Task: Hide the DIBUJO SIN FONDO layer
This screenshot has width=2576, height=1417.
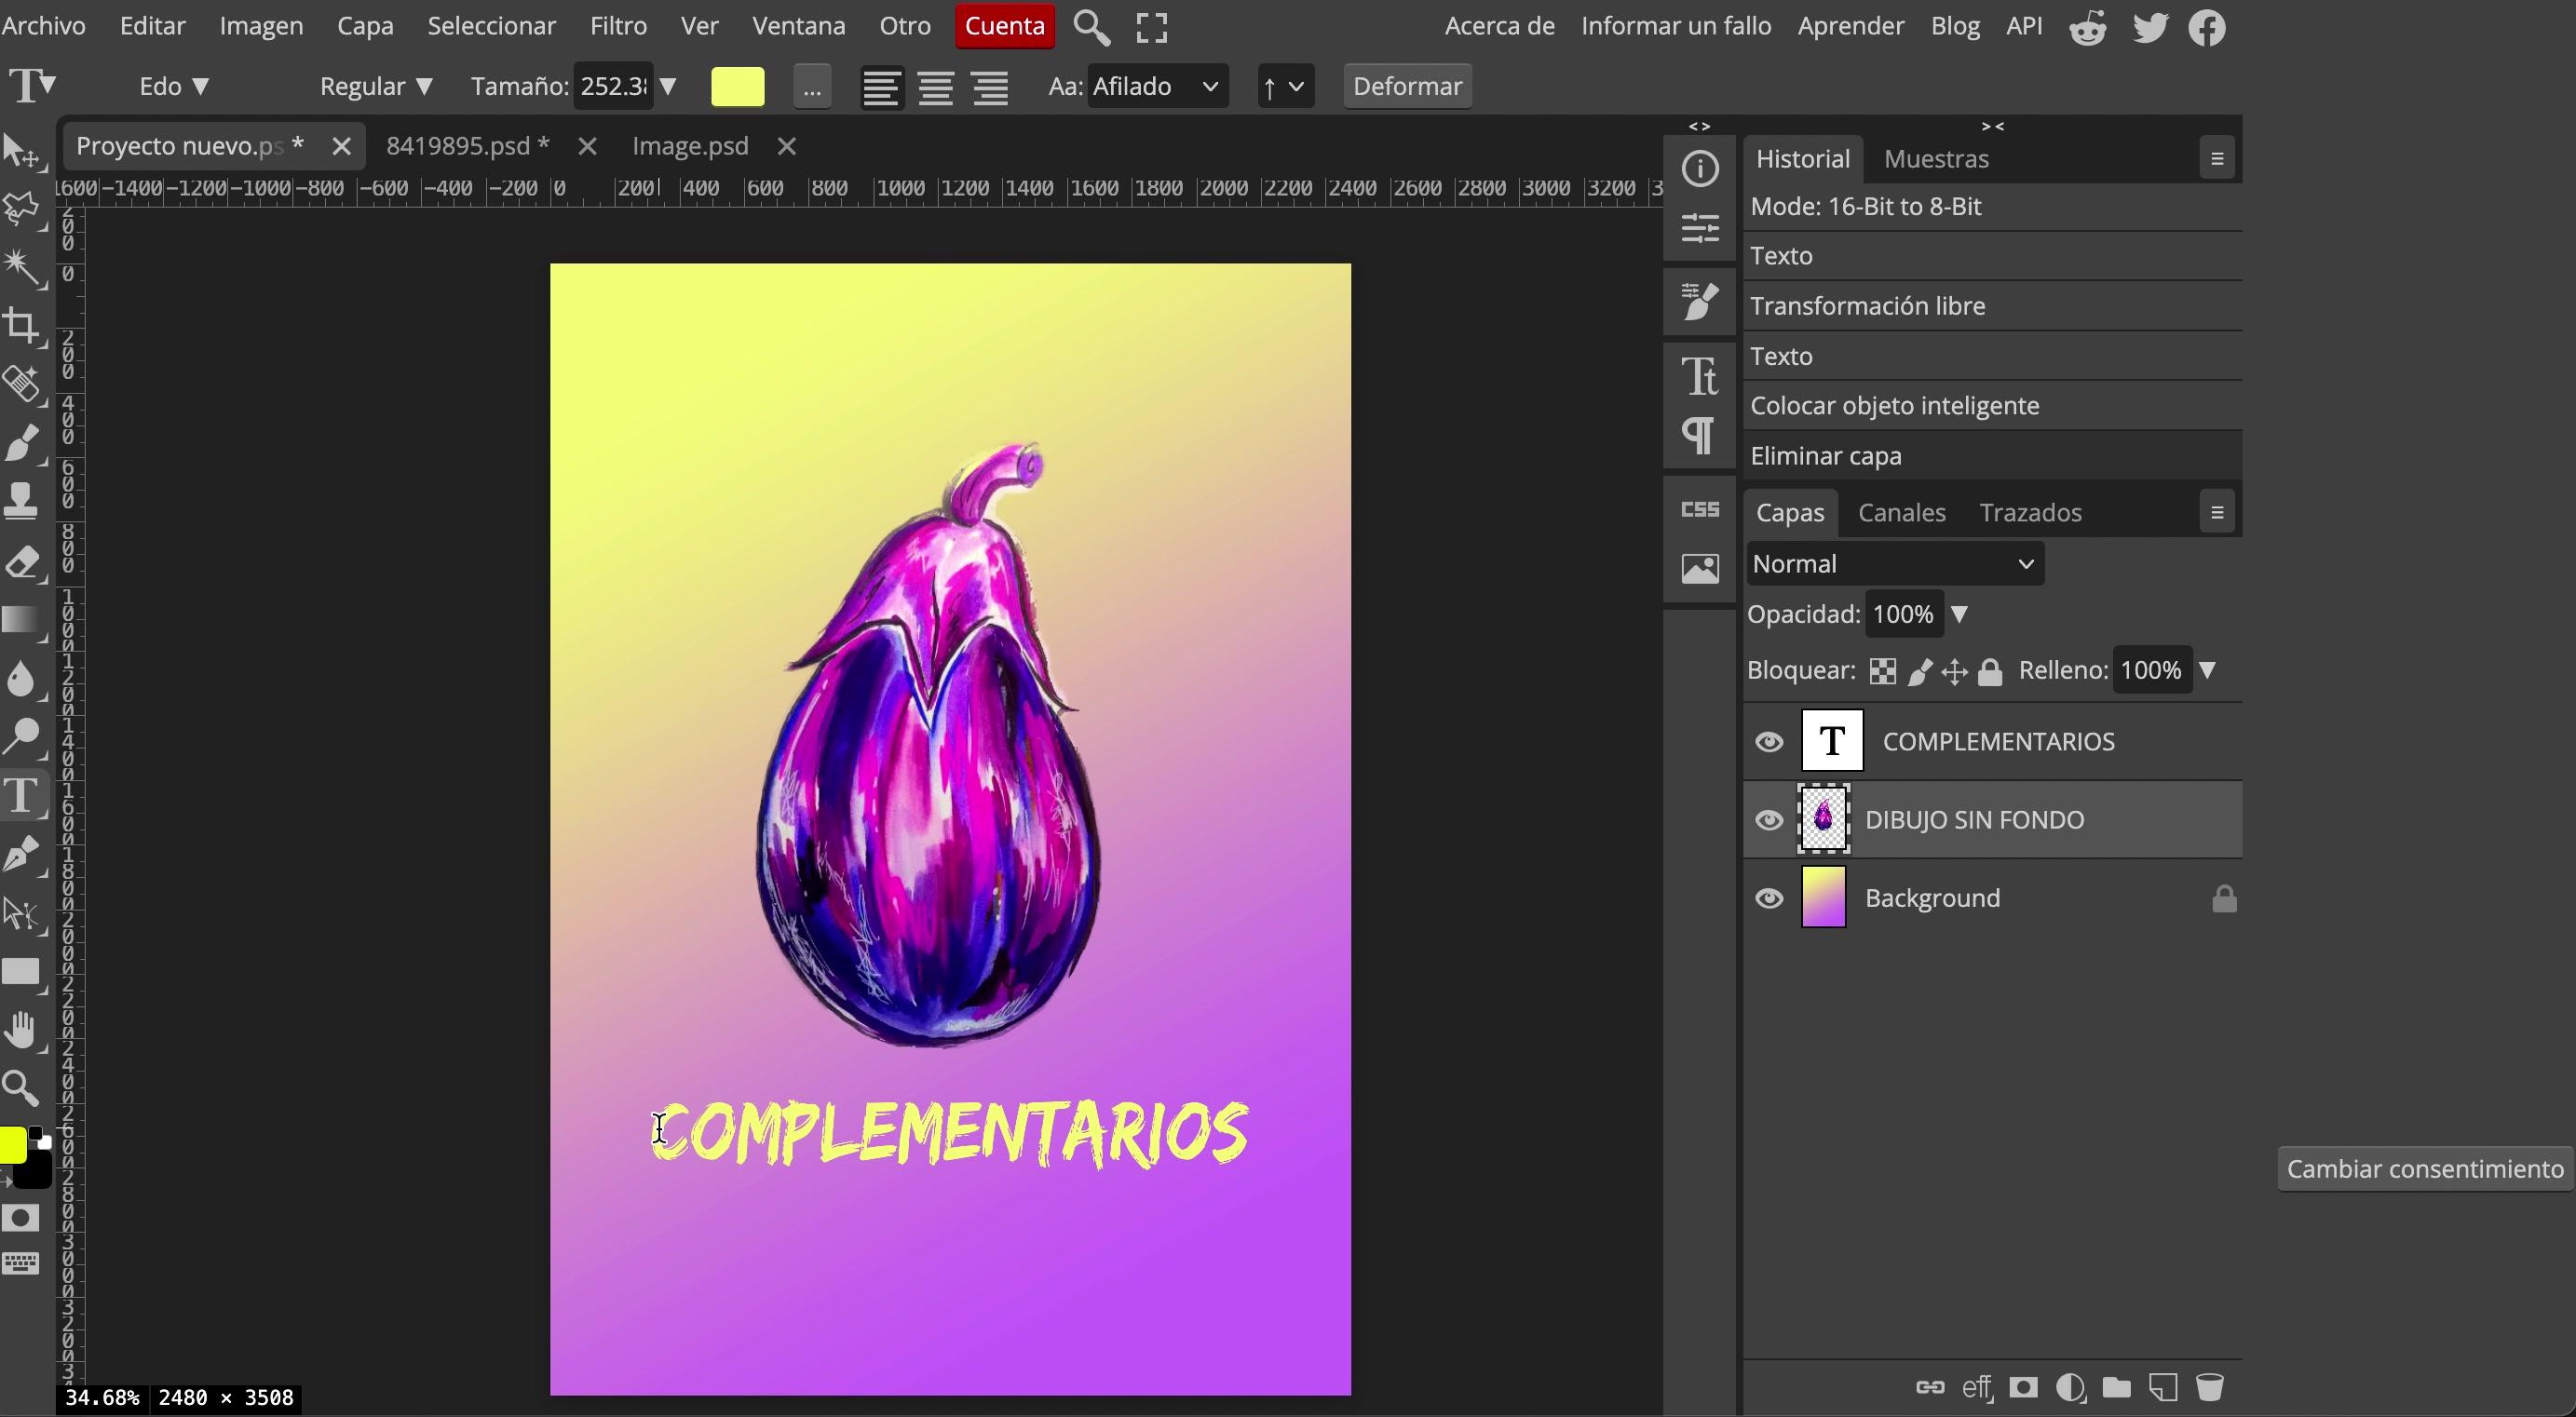Action: 1769,820
